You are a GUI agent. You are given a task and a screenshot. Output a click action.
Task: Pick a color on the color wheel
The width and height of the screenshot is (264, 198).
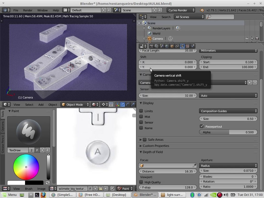26,167
